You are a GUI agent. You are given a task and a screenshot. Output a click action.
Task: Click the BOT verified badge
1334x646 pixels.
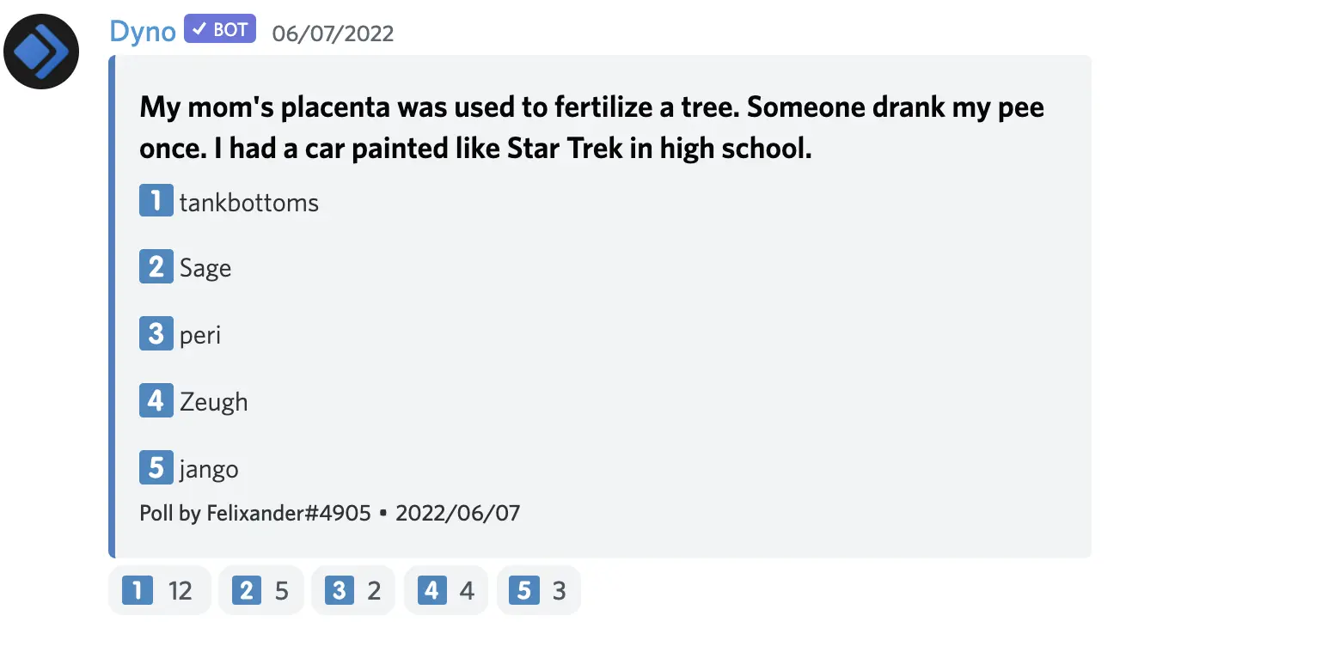[x=220, y=30]
